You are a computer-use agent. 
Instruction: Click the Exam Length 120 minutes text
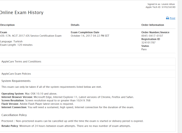pyautogui.click(x=16, y=45)
